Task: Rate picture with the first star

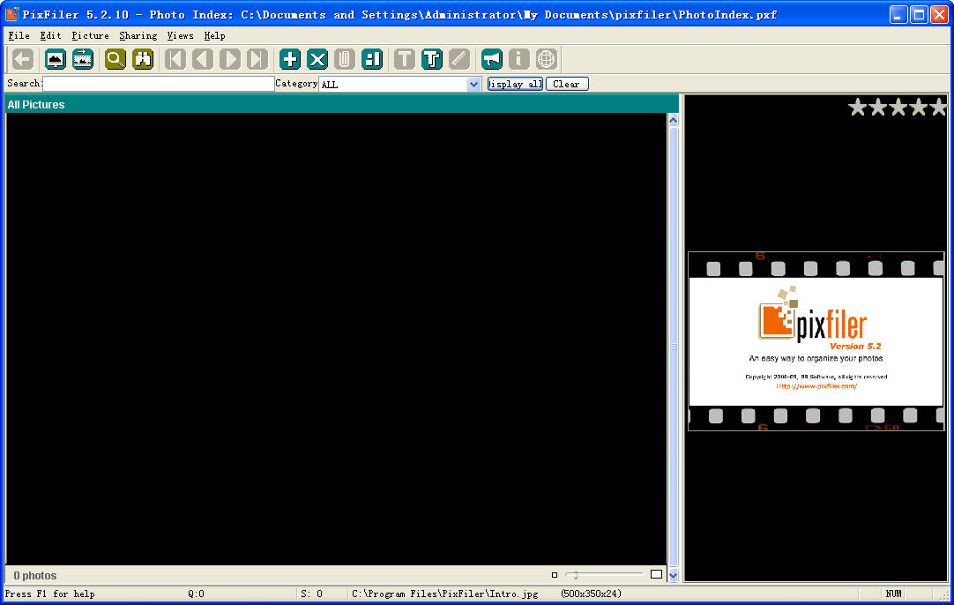Action: tap(858, 107)
